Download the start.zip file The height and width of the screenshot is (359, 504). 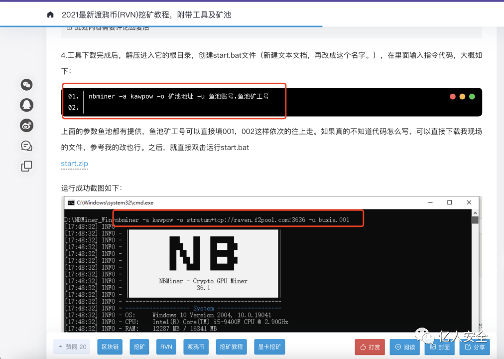(x=74, y=163)
